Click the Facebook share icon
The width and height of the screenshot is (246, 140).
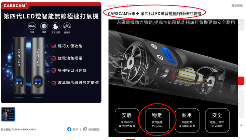click(x=69, y=129)
